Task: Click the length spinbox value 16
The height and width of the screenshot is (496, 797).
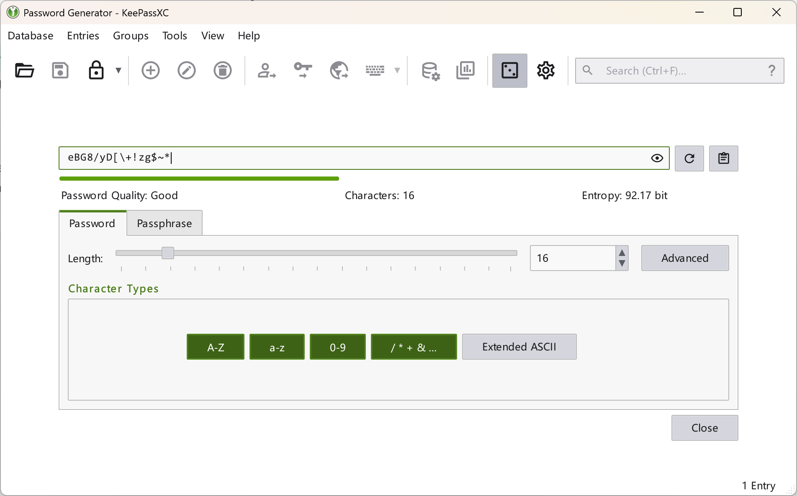Action: click(573, 258)
